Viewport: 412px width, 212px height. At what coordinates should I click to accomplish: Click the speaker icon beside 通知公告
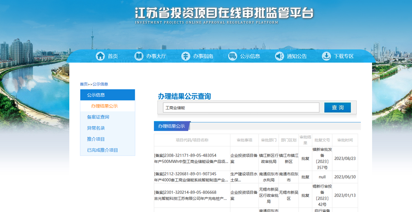[x=280, y=56]
